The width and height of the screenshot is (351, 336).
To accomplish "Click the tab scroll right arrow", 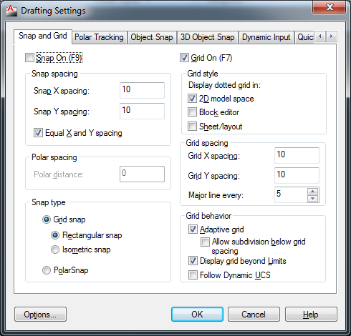I will (x=331, y=36).
